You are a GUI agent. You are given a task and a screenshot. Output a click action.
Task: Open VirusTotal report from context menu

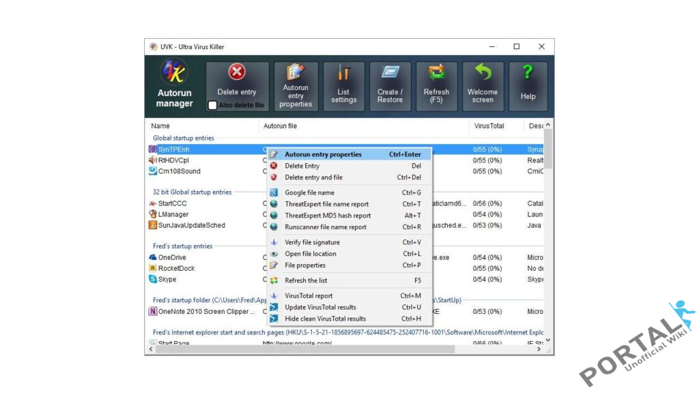click(x=350, y=296)
